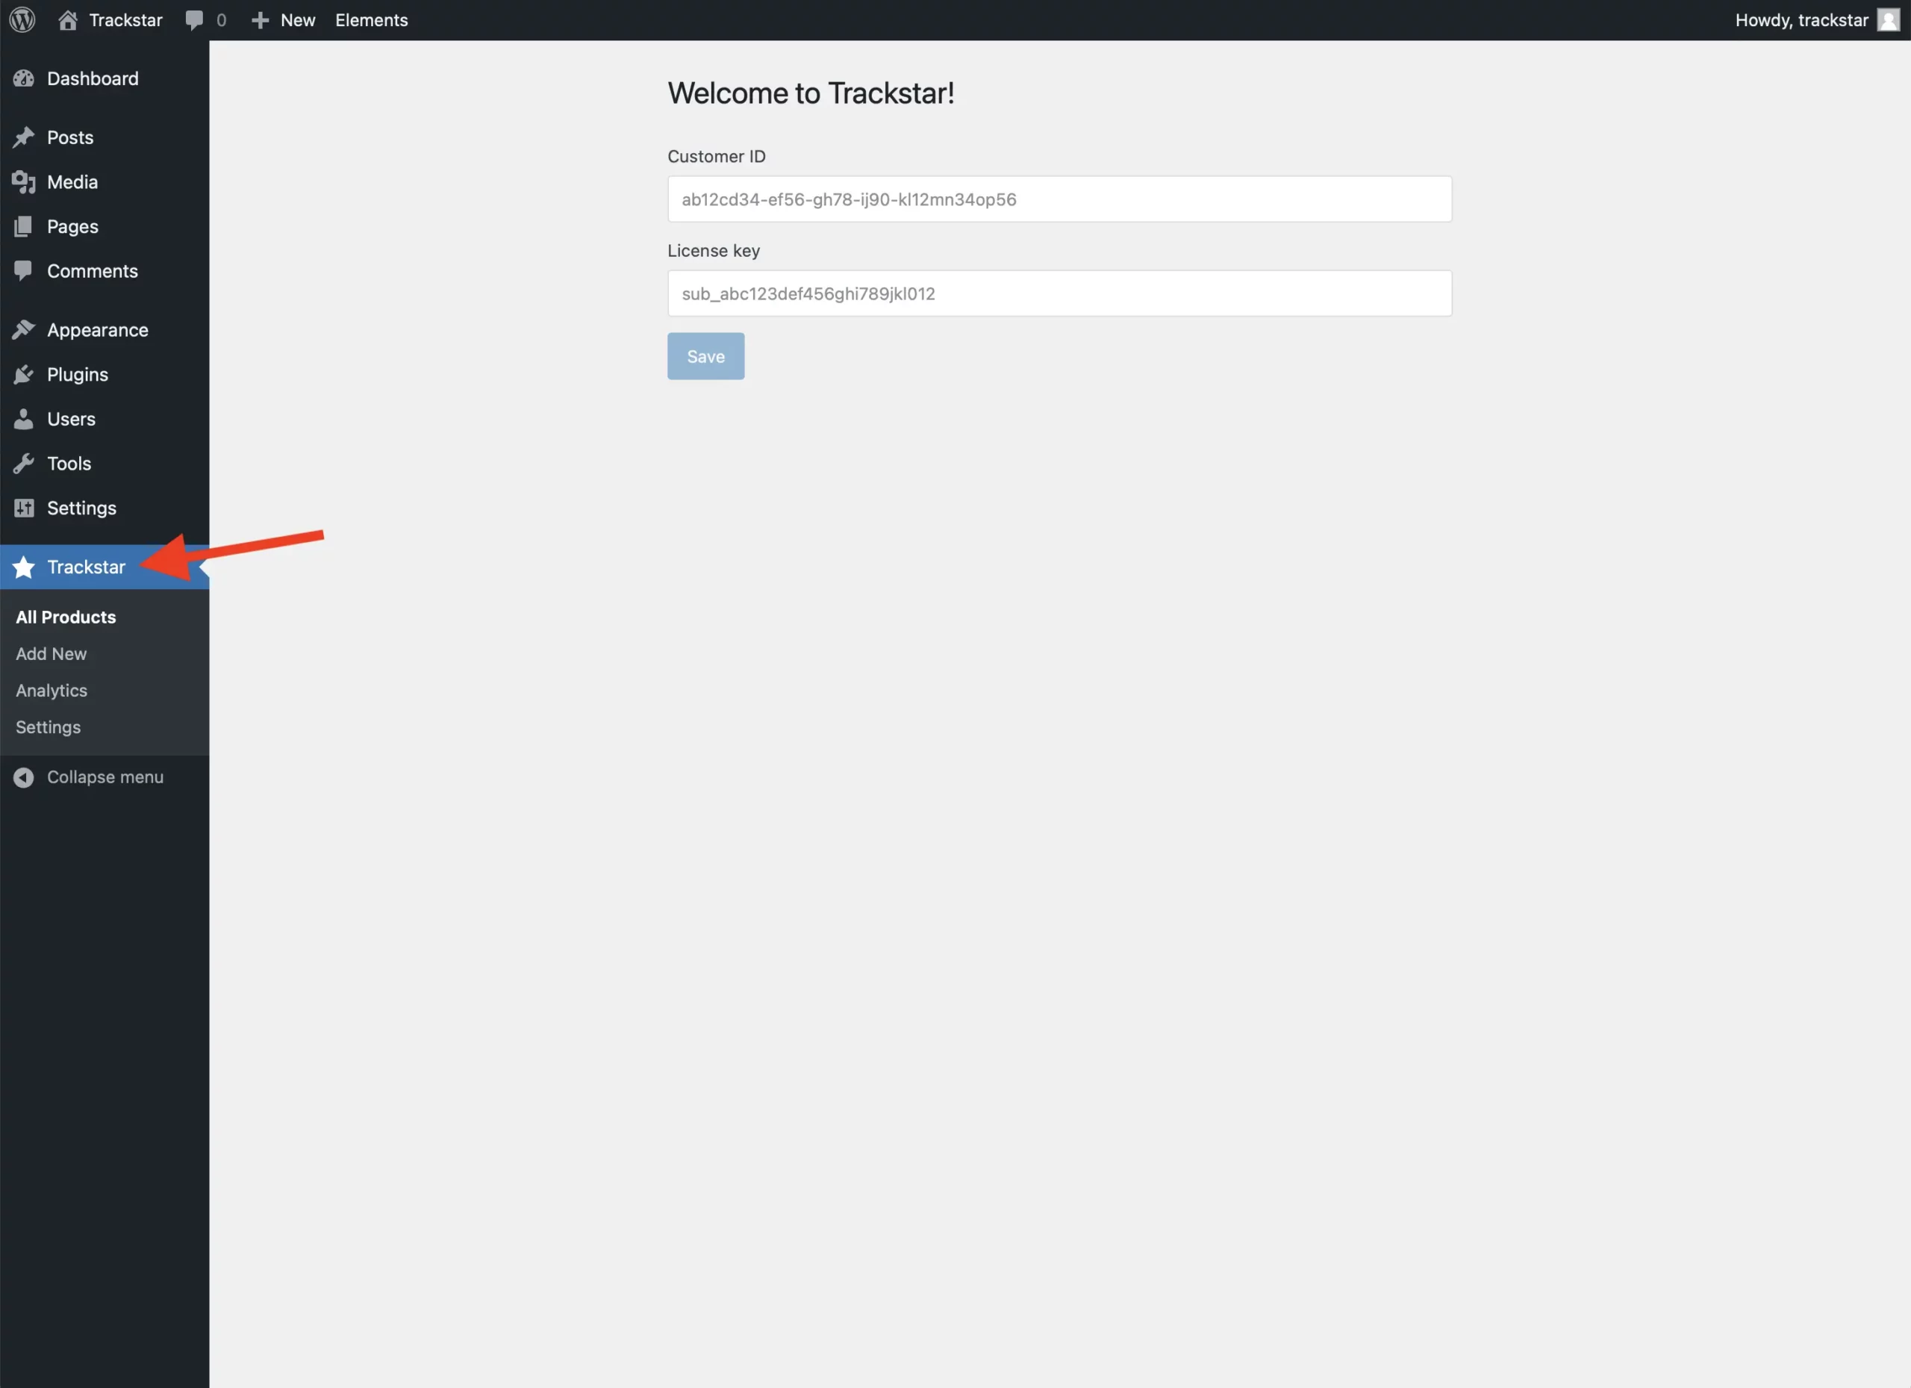
Task: Go to Plugins menu
Action: tap(105, 374)
